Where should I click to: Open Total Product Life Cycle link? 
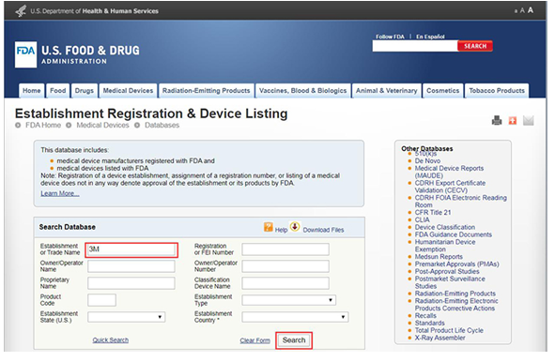[449, 330]
